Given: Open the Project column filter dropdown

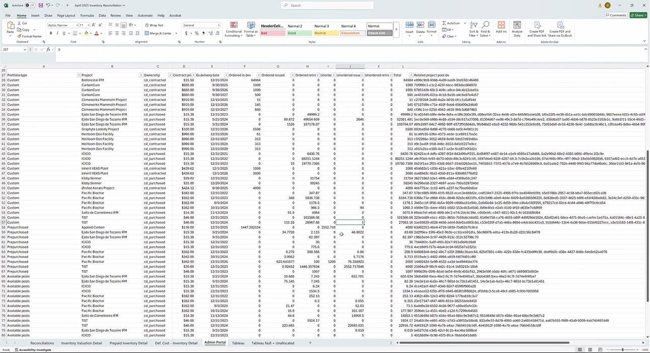Looking at the screenshot, I should 141,75.
